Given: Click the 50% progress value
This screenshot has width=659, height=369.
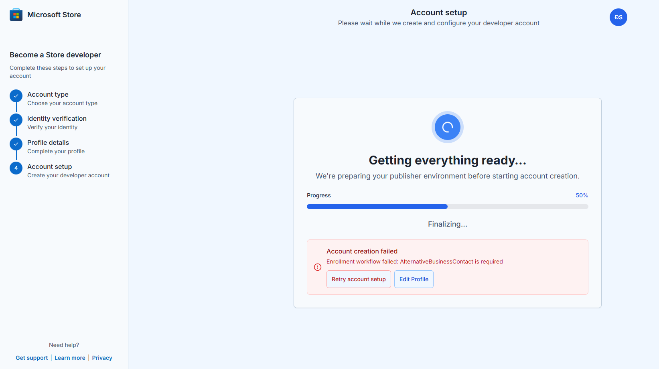Looking at the screenshot, I should 582,195.
